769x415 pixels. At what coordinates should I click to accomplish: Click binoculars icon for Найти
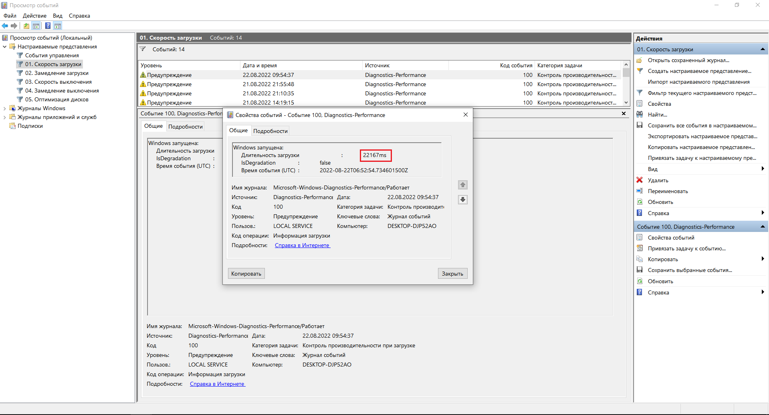click(x=640, y=115)
